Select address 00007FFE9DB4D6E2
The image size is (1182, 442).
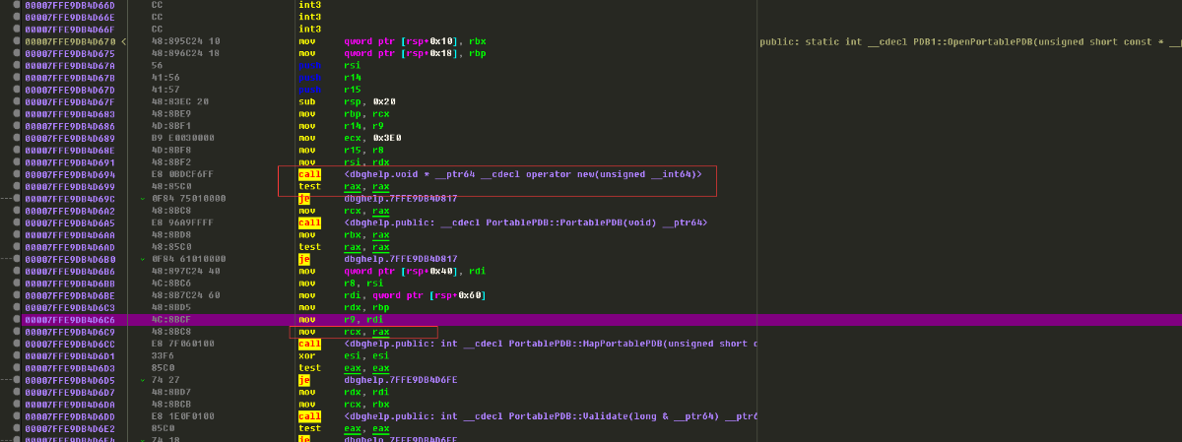point(71,428)
